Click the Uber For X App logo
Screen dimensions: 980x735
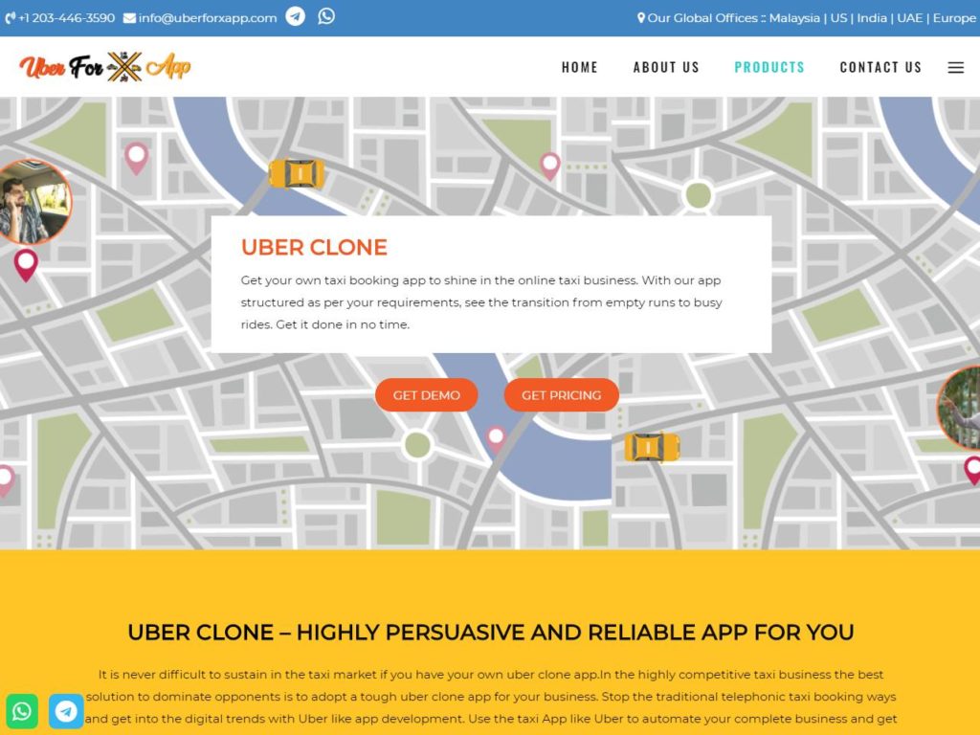pyautogui.click(x=105, y=67)
